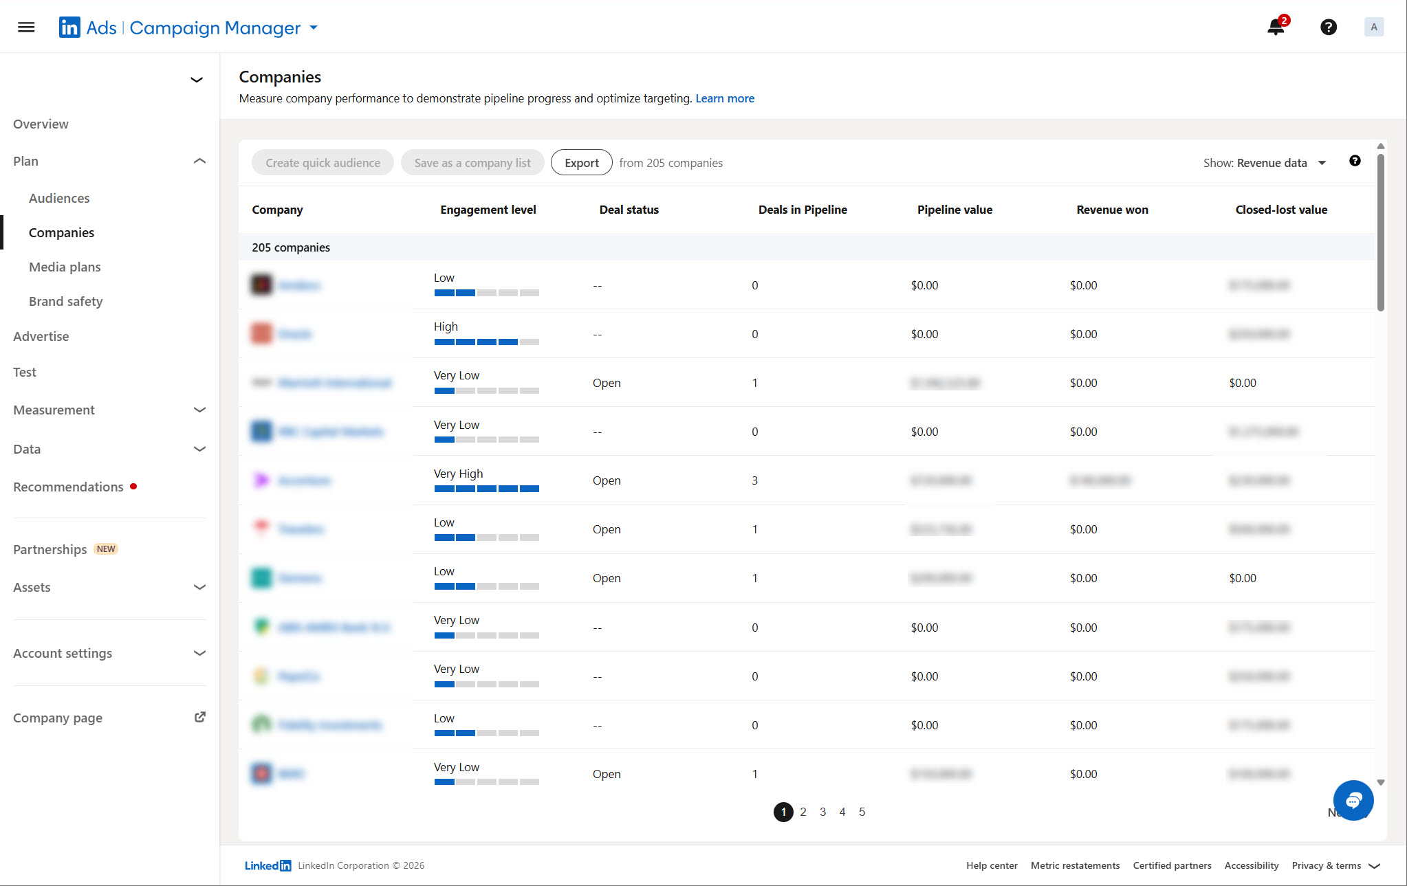
Task: Click the Export button
Action: click(581, 163)
